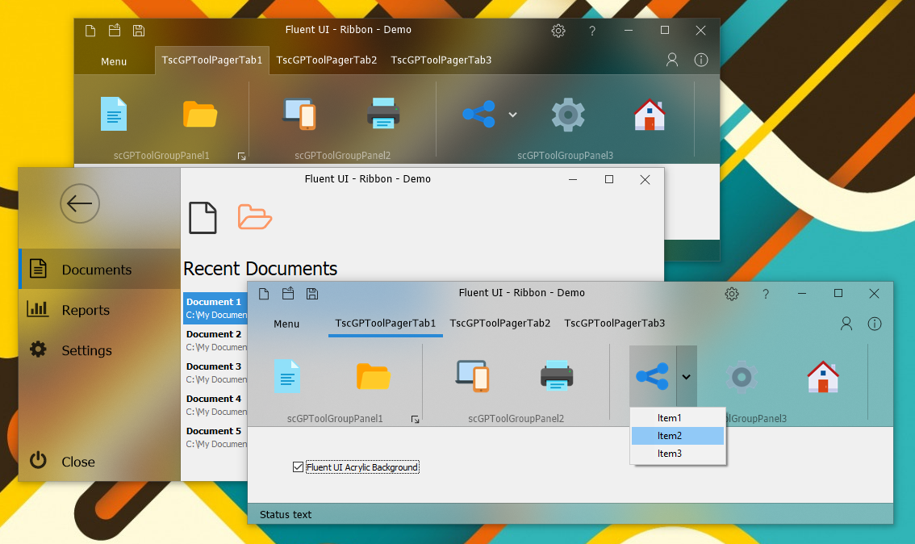Viewport: 915px width, 544px height.
Task: Click the red house icon in the front window ribbon
Action: (x=823, y=376)
